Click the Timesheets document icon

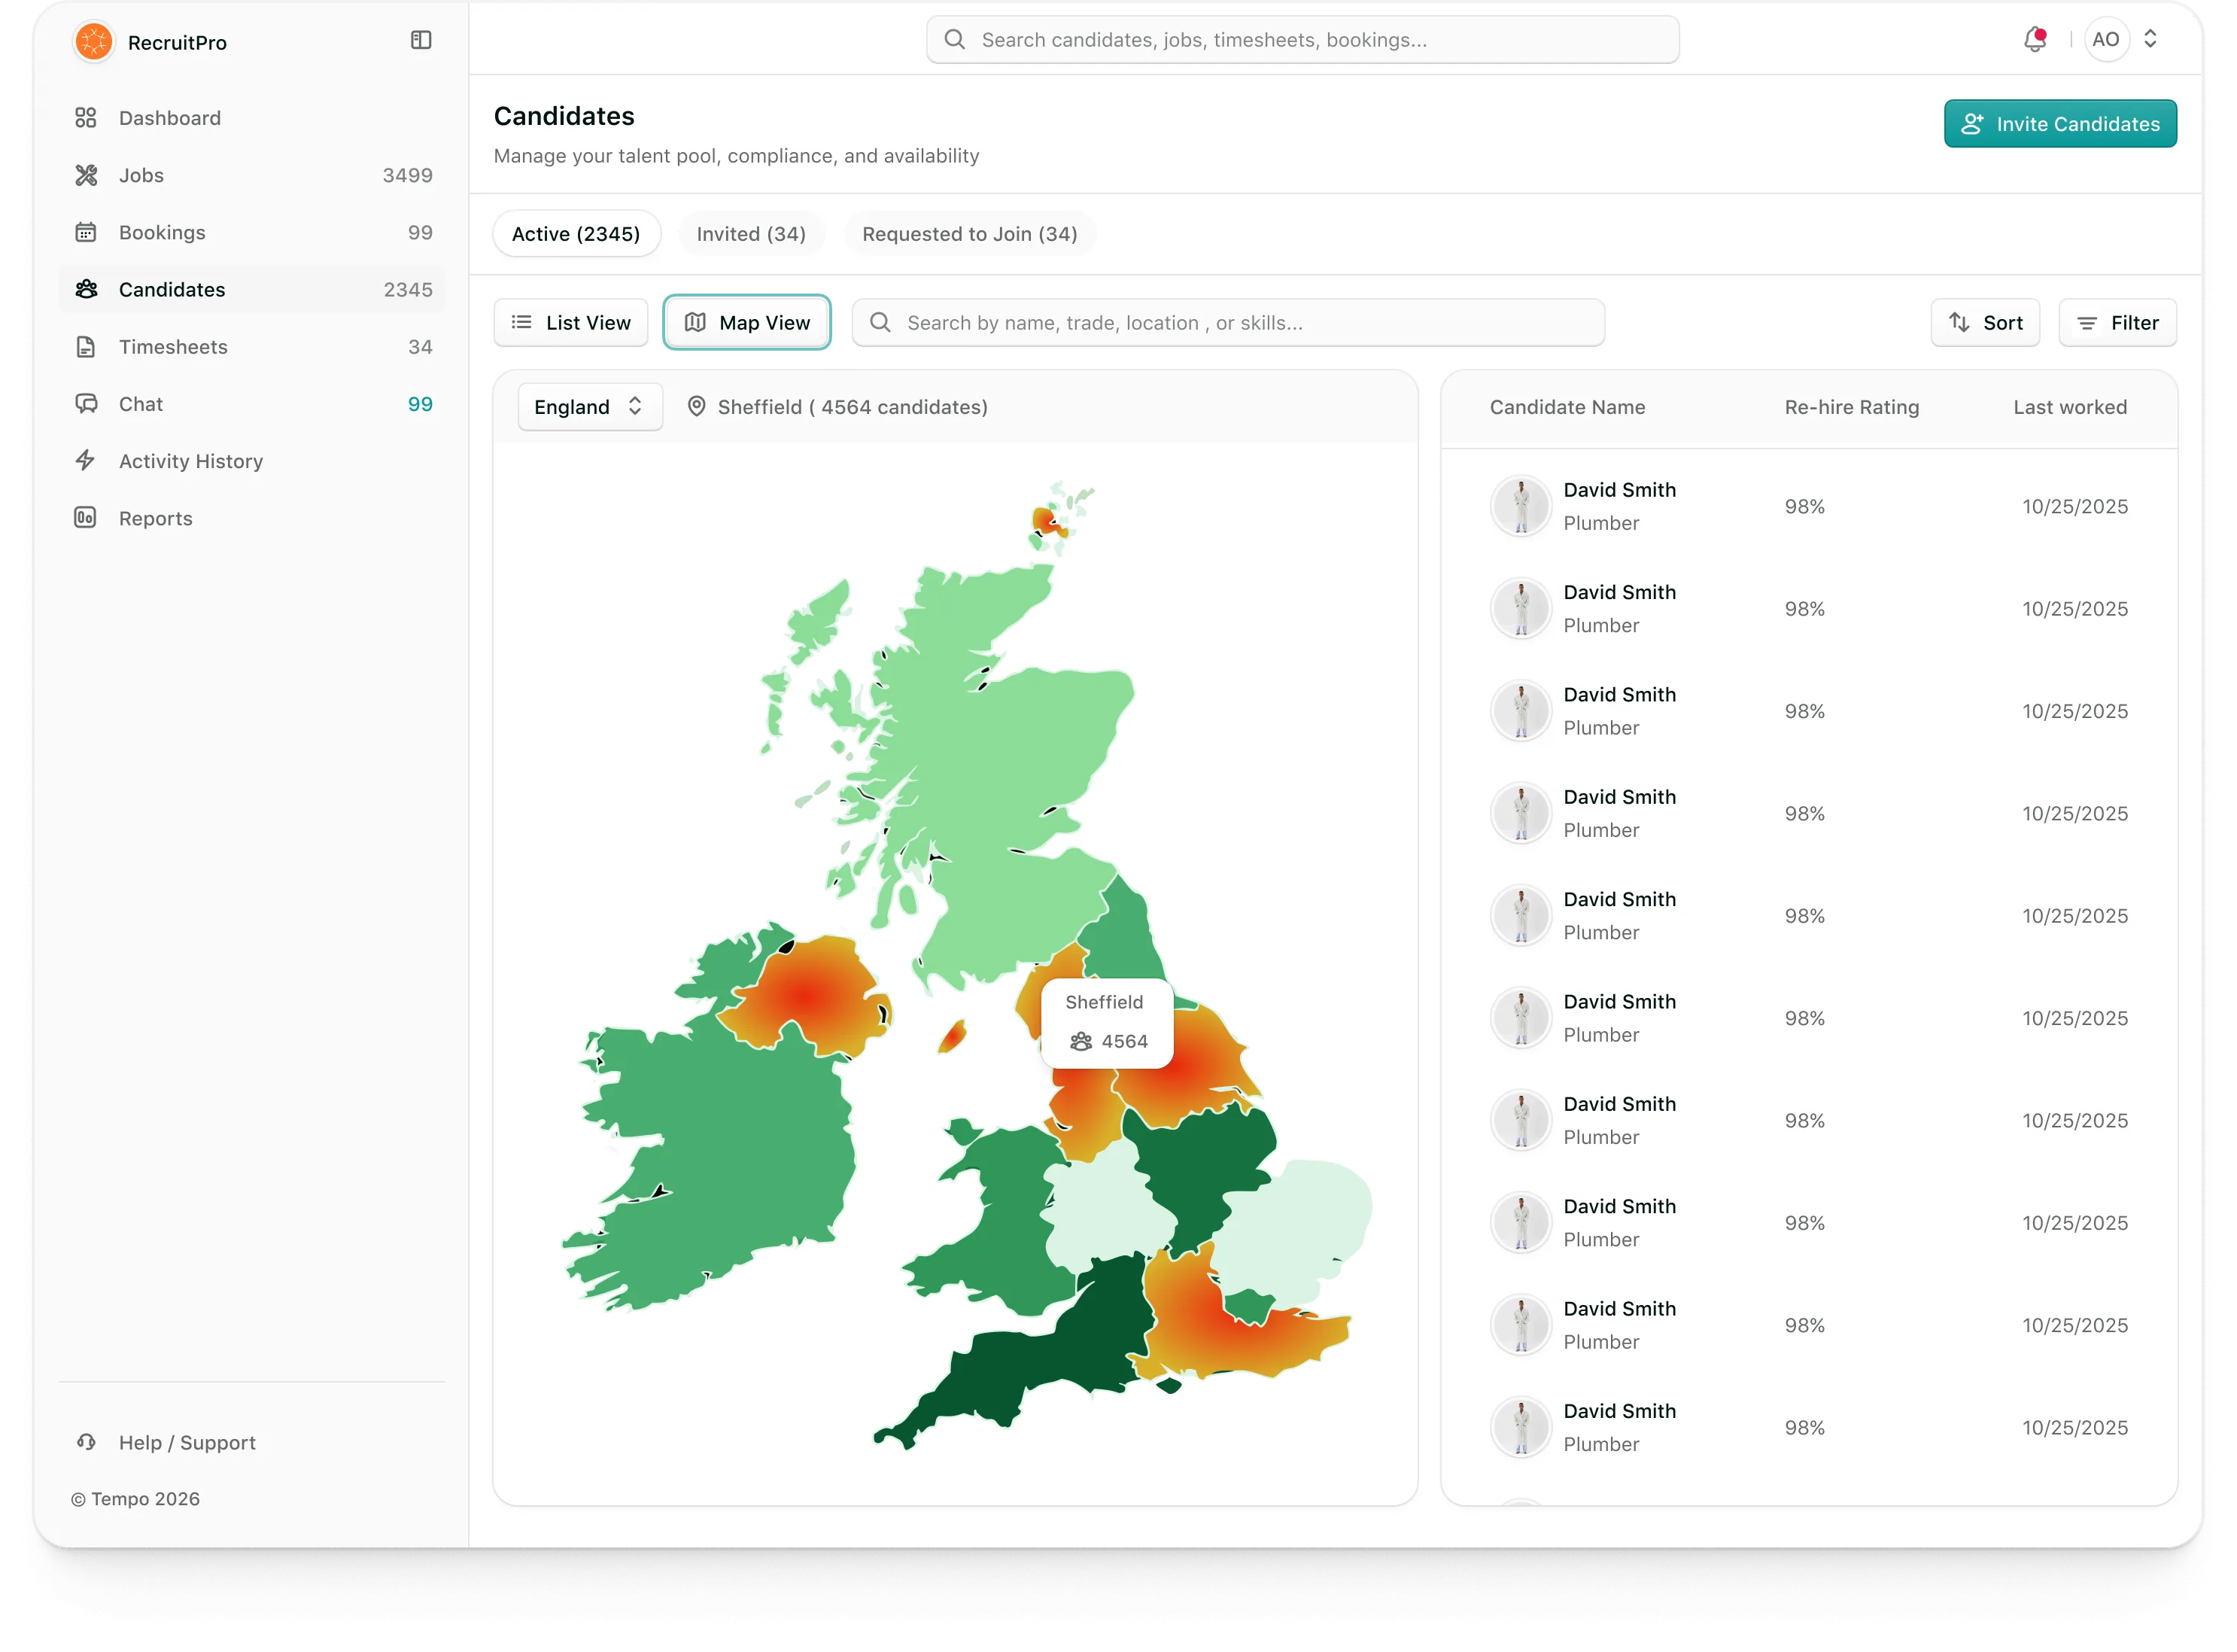click(86, 347)
